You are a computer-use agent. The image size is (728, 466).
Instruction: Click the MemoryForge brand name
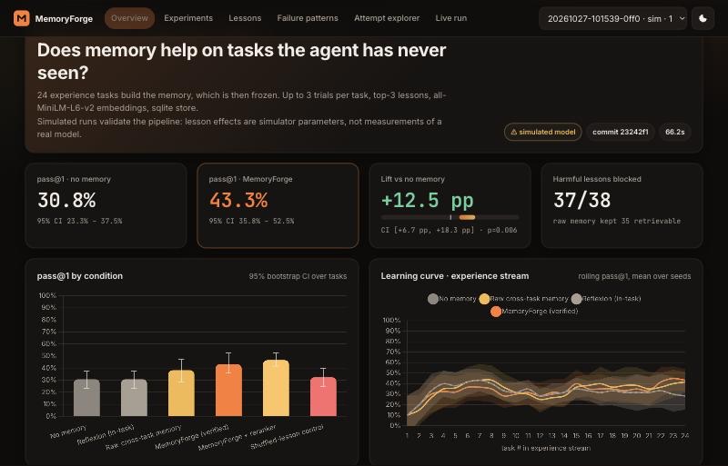(x=64, y=19)
